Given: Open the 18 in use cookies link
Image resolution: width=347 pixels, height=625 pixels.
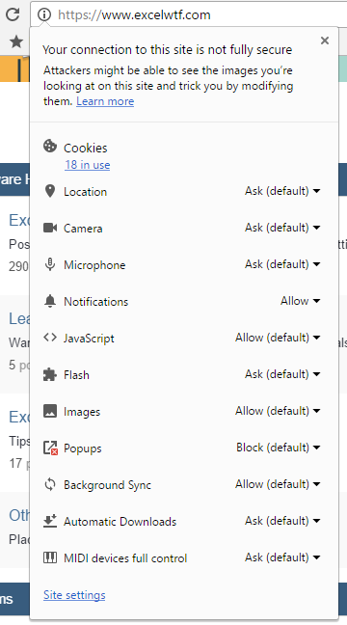Looking at the screenshot, I should (x=88, y=165).
